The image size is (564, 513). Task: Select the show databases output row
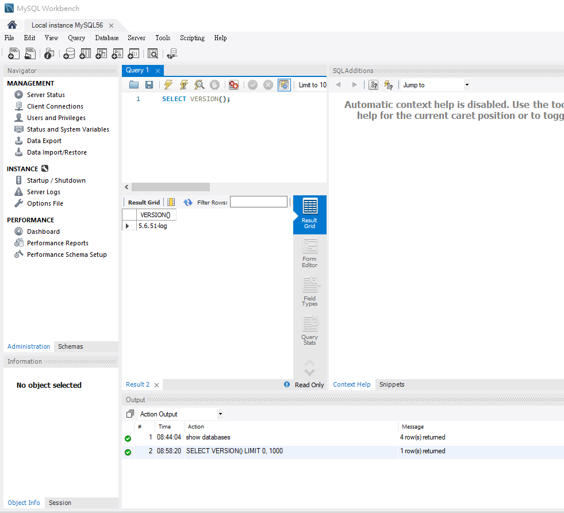pyautogui.click(x=343, y=437)
